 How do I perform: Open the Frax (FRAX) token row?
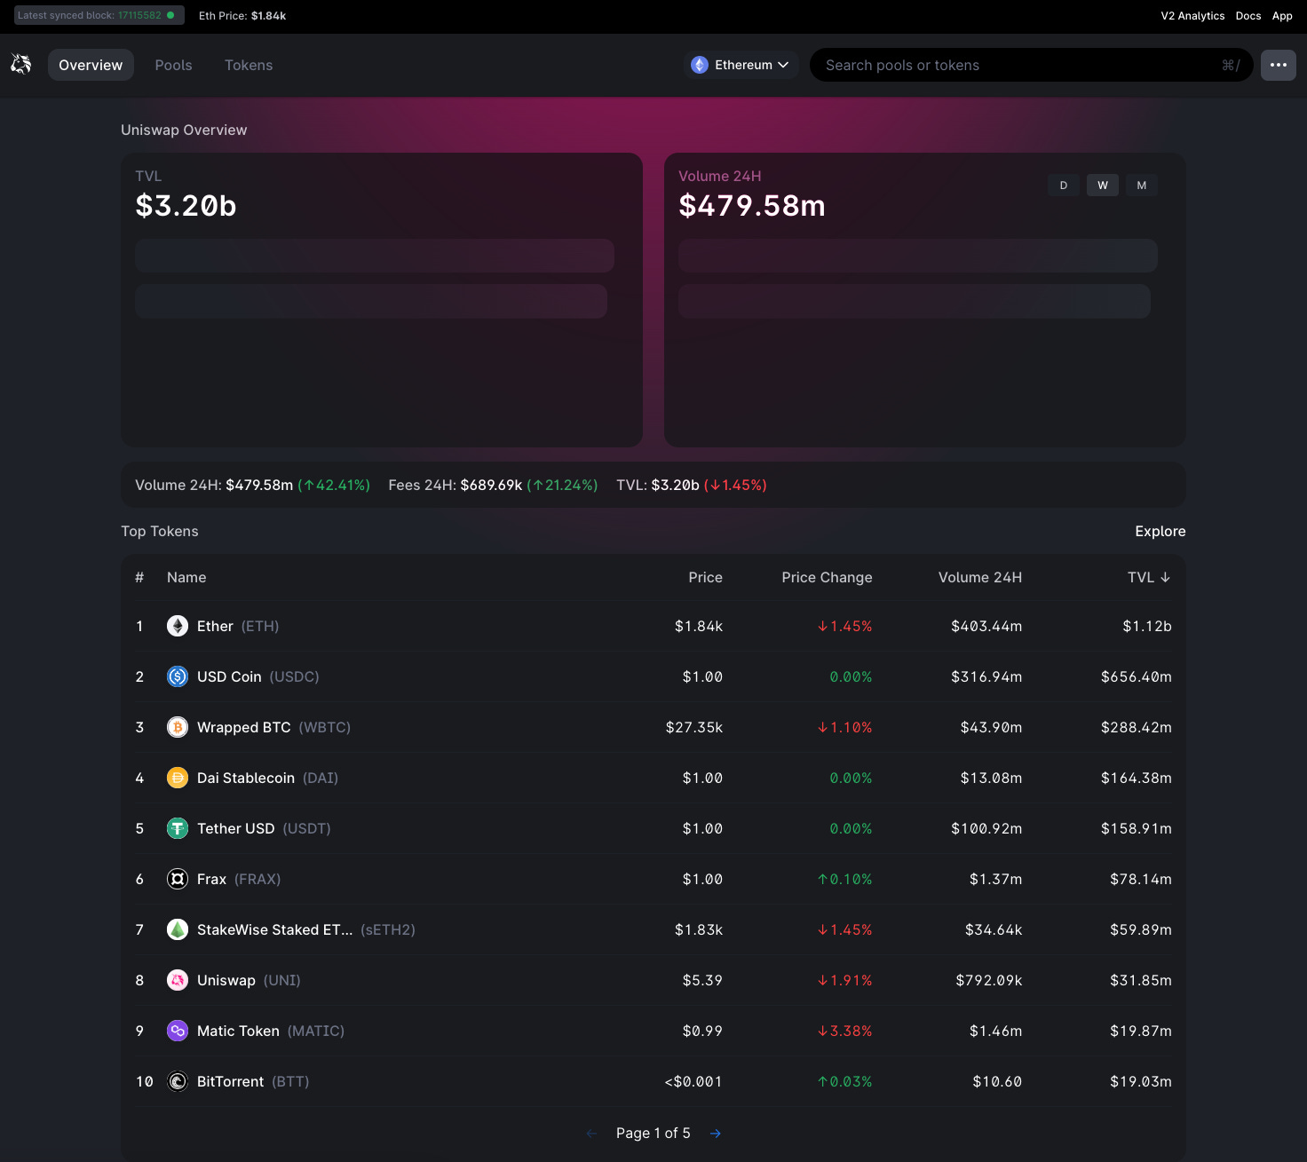coord(653,879)
